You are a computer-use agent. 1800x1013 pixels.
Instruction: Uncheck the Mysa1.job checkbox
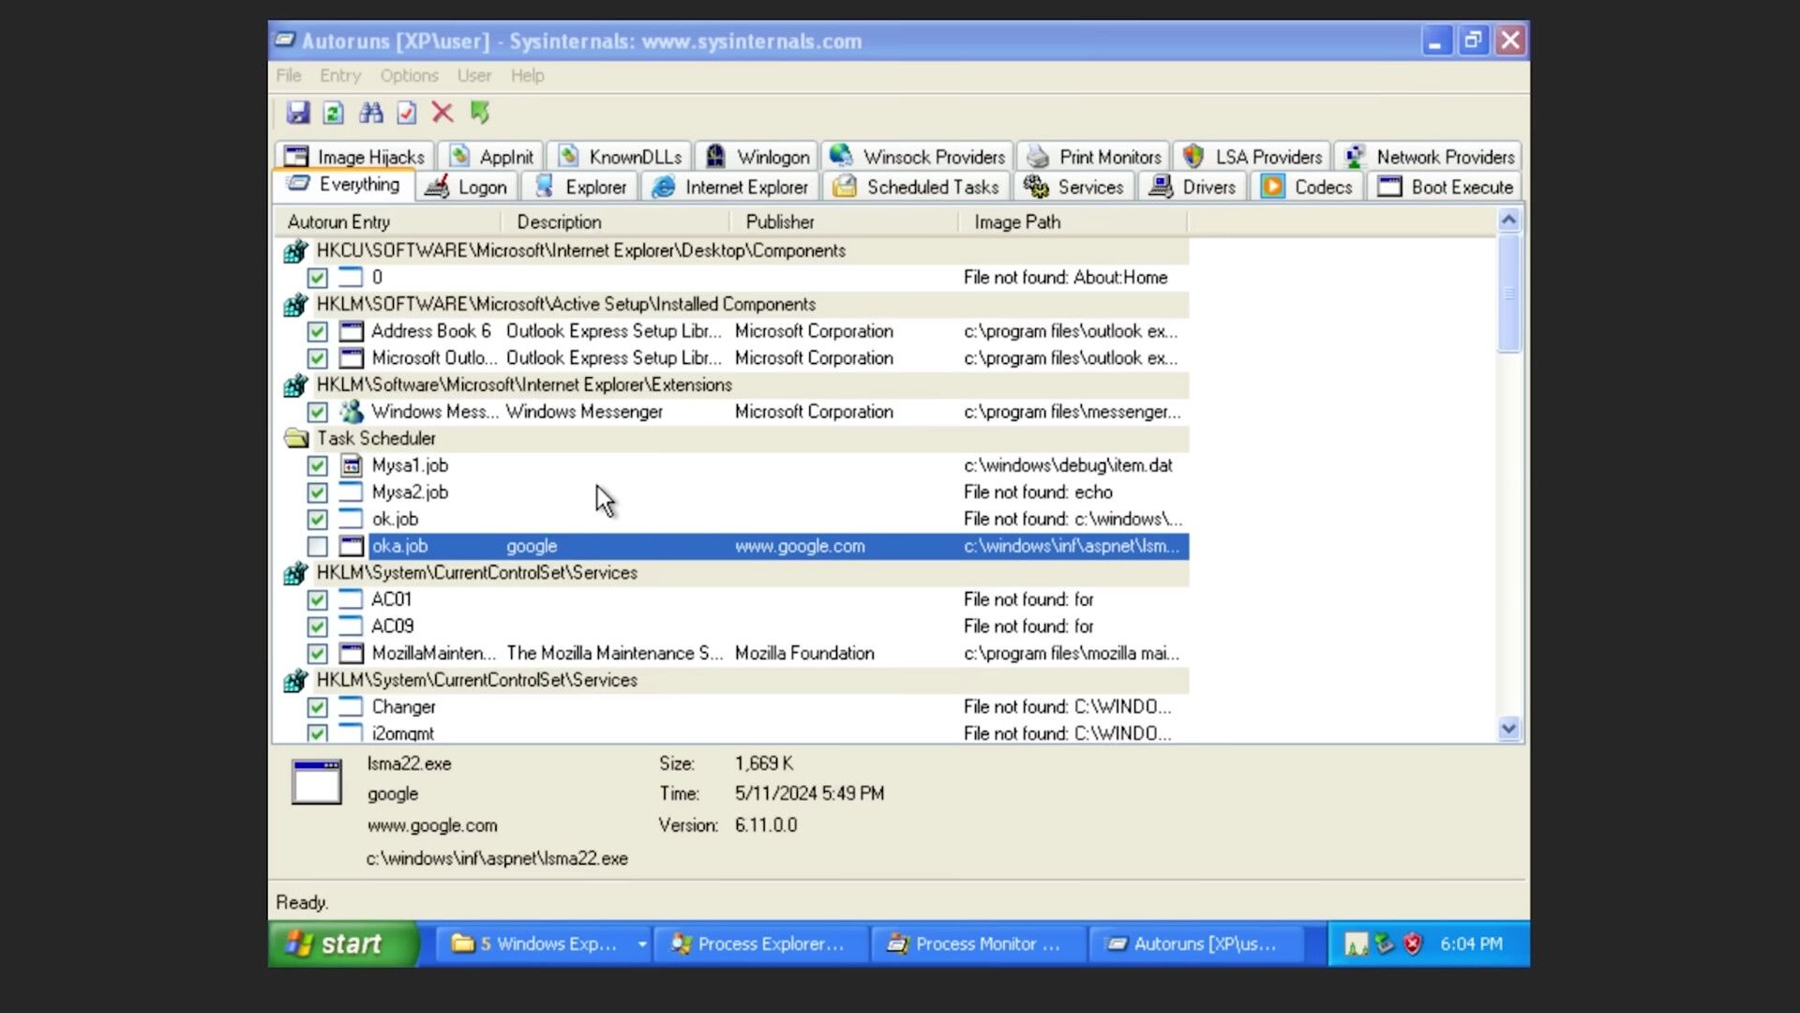tap(318, 465)
